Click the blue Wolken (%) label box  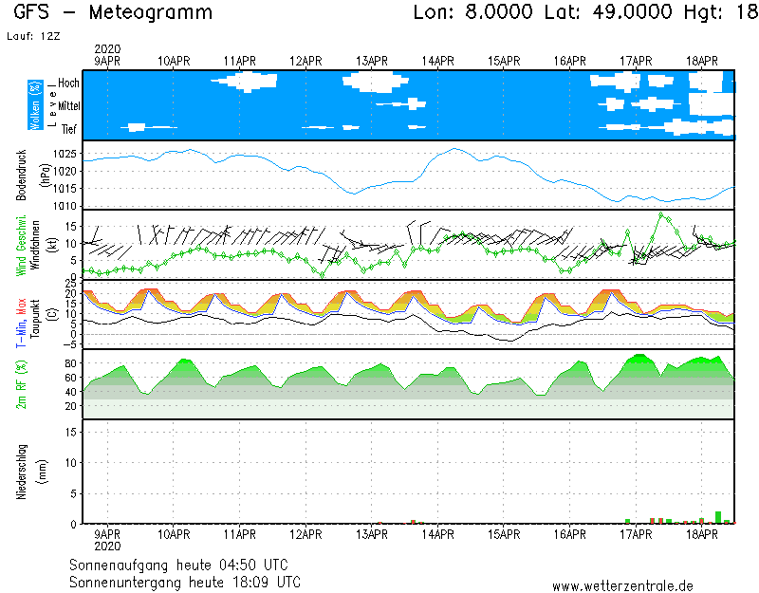pos(35,105)
